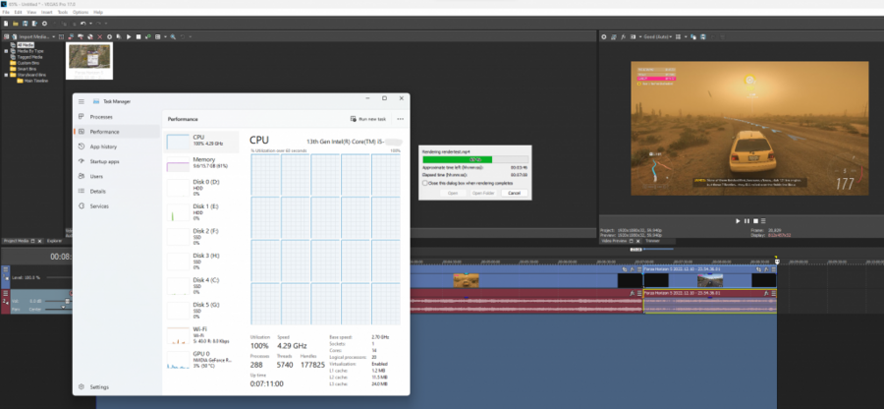Click the Save project icon in VEGAS toolbar
This screenshot has width=884, height=409.
(x=25, y=24)
